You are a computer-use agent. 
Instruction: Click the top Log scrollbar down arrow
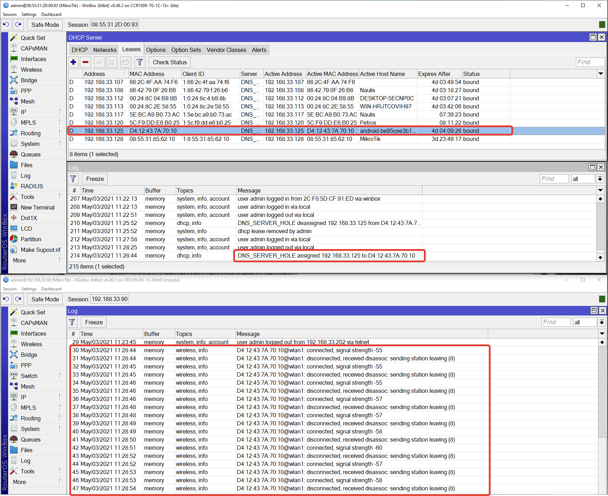pyautogui.click(x=600, y=258)
